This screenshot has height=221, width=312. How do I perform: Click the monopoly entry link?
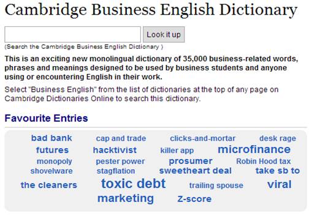point(55,162)
